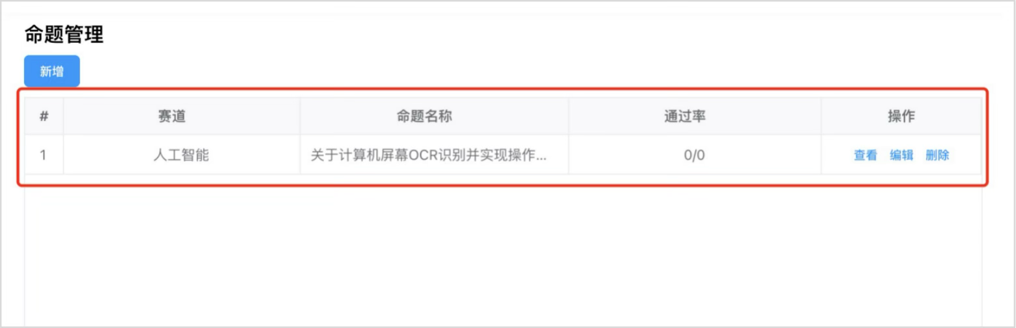1016x328 pixels.
Task: Click the 操作 column header
Action: pyautogui.click(x=901, y=116)
